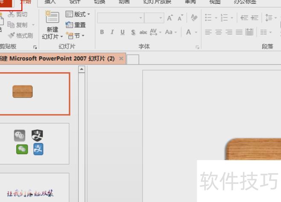This screenshot has width=281, height=202.
Task: Click the Distributed alignment icon
Action: pyautogui.click(x=249, y=32)
